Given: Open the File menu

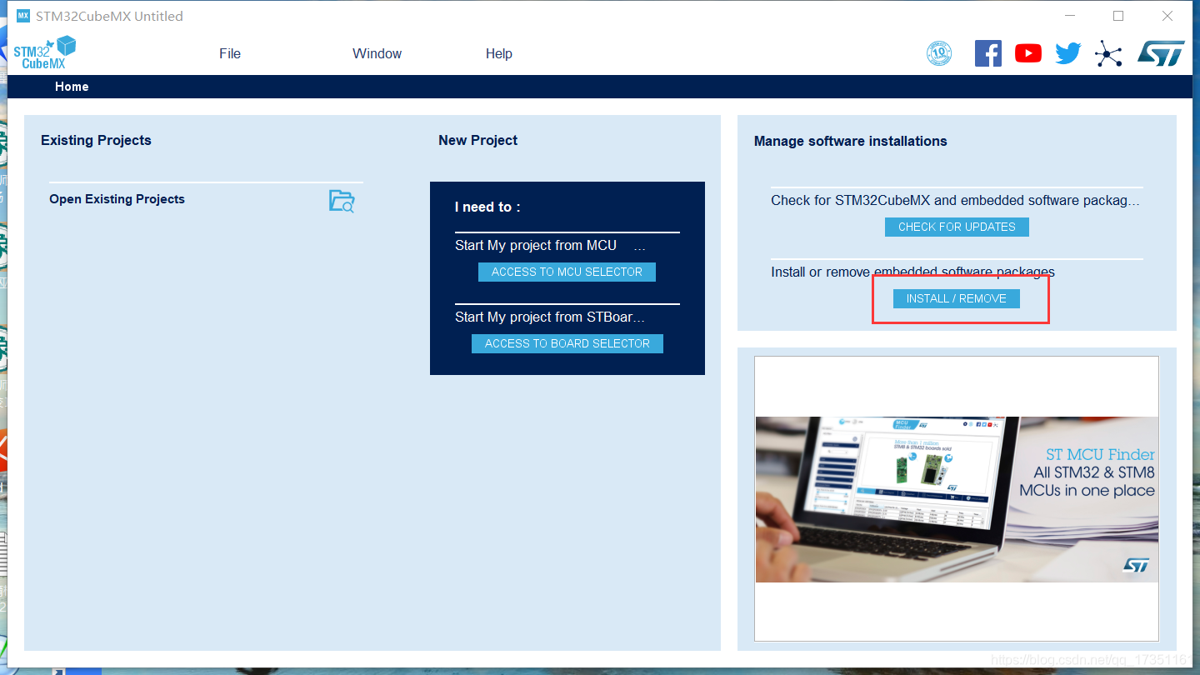Looking at the screenshot, I should [230, 53].
